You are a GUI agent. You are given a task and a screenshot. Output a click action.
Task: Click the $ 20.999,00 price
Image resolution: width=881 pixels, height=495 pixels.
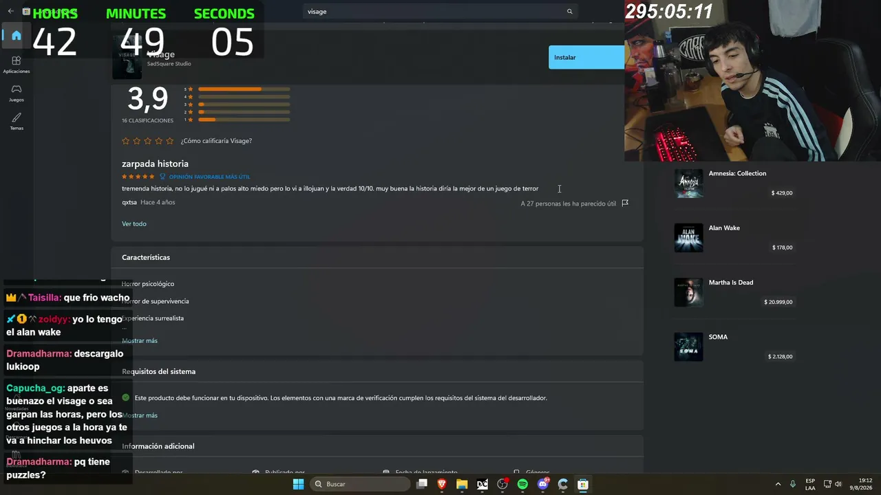778,302
